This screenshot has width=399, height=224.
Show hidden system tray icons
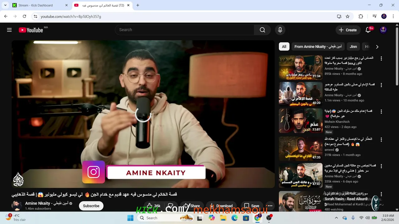(x=336, y=218)
